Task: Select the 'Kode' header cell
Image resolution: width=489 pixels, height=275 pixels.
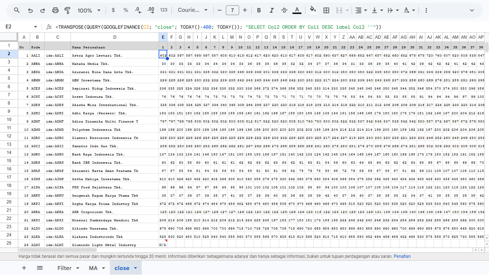Action: [37, 47]
